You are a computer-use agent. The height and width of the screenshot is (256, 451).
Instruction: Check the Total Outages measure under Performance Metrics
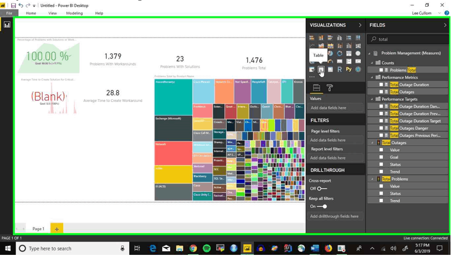pyautogui.click(x=381, y=92)
